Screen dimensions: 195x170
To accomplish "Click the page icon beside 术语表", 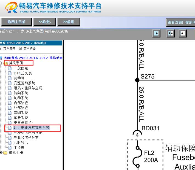I will (x=10, y=147).
